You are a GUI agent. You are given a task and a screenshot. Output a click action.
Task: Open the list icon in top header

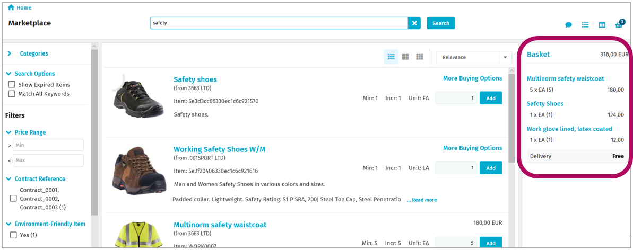click(x=585, y=25)
